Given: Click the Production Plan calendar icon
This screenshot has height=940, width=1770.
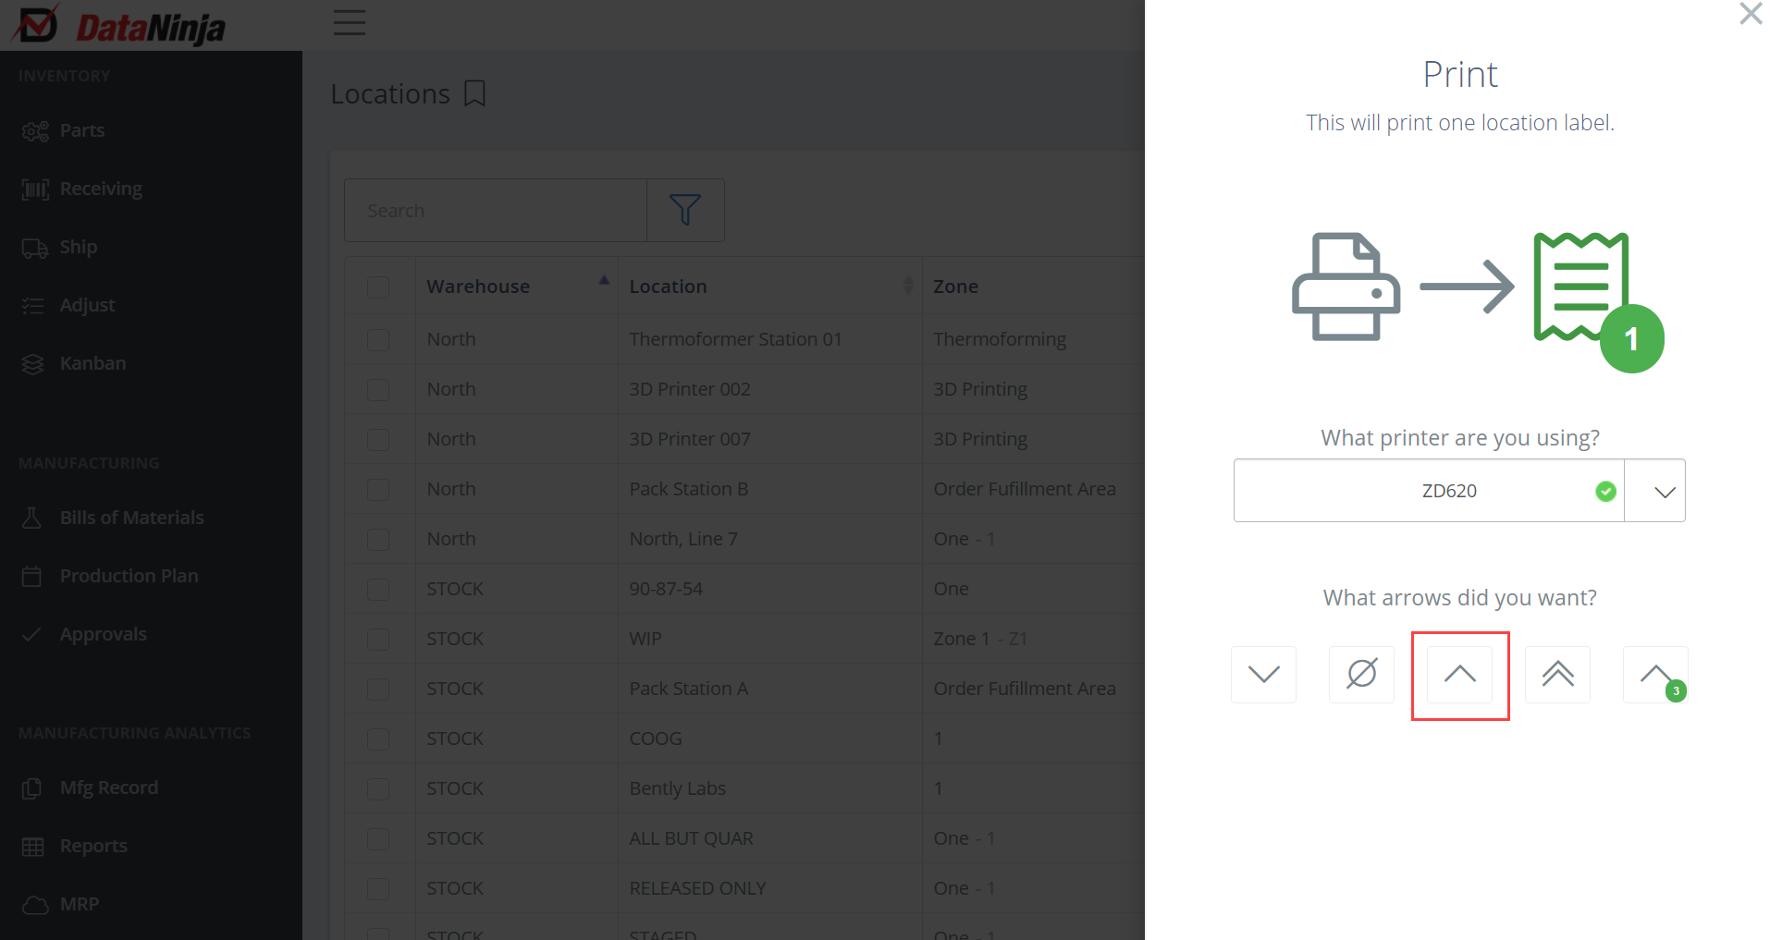Looking at the screenshot, I should pyautogui.click(x=31, y=576).
